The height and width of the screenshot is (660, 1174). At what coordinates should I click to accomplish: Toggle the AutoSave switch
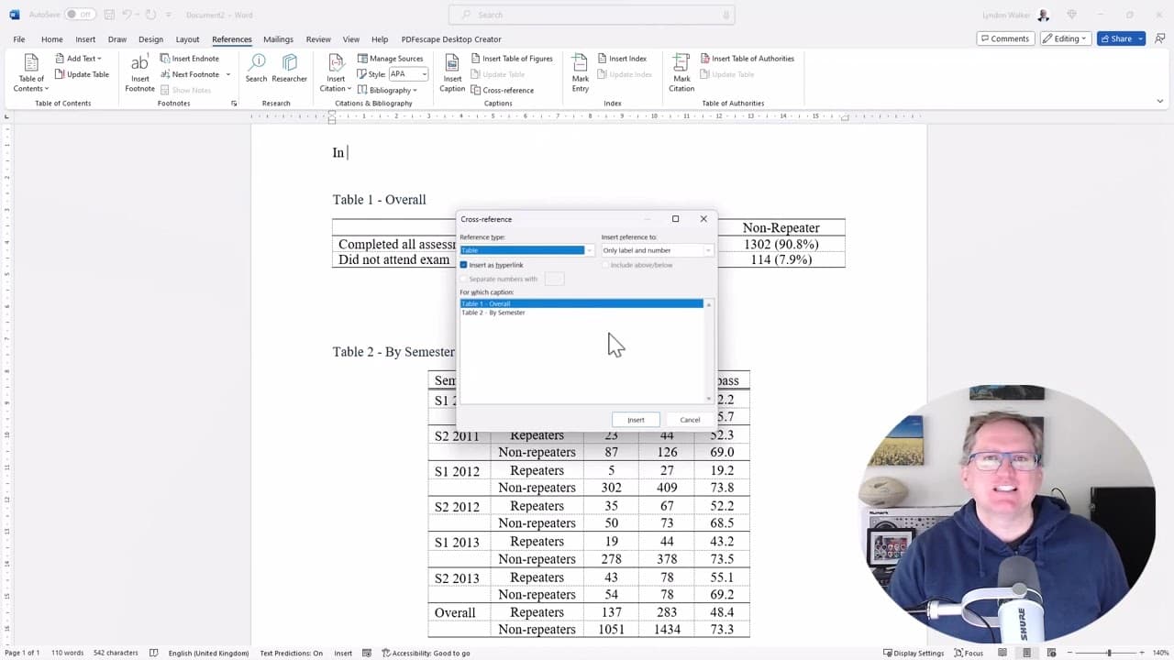tap(79, 15)
